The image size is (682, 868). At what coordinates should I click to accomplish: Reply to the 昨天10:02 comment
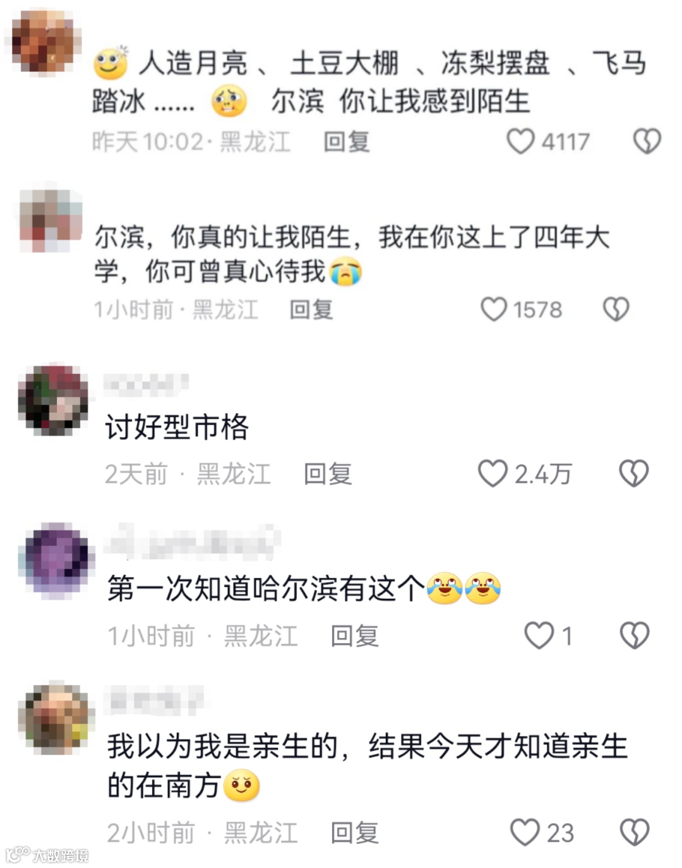coord(347,142)
